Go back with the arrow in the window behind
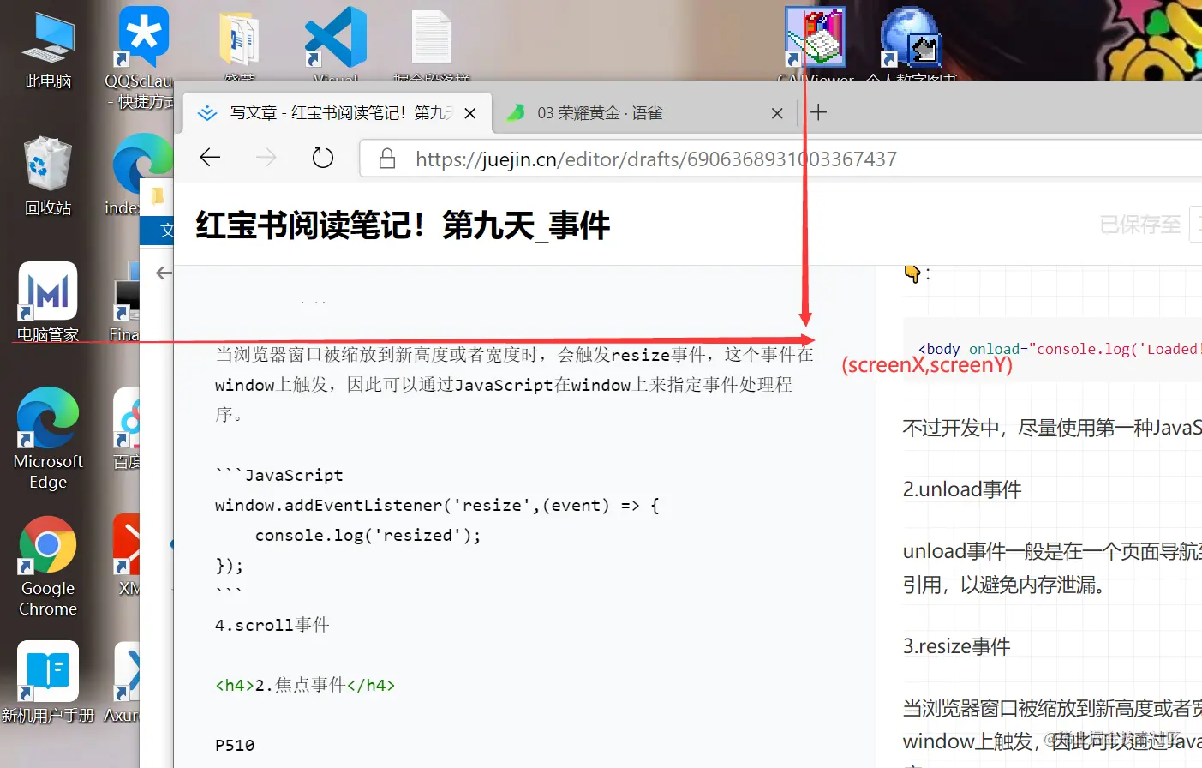This screenshot has width=1202, height=768. coord(164,273)
